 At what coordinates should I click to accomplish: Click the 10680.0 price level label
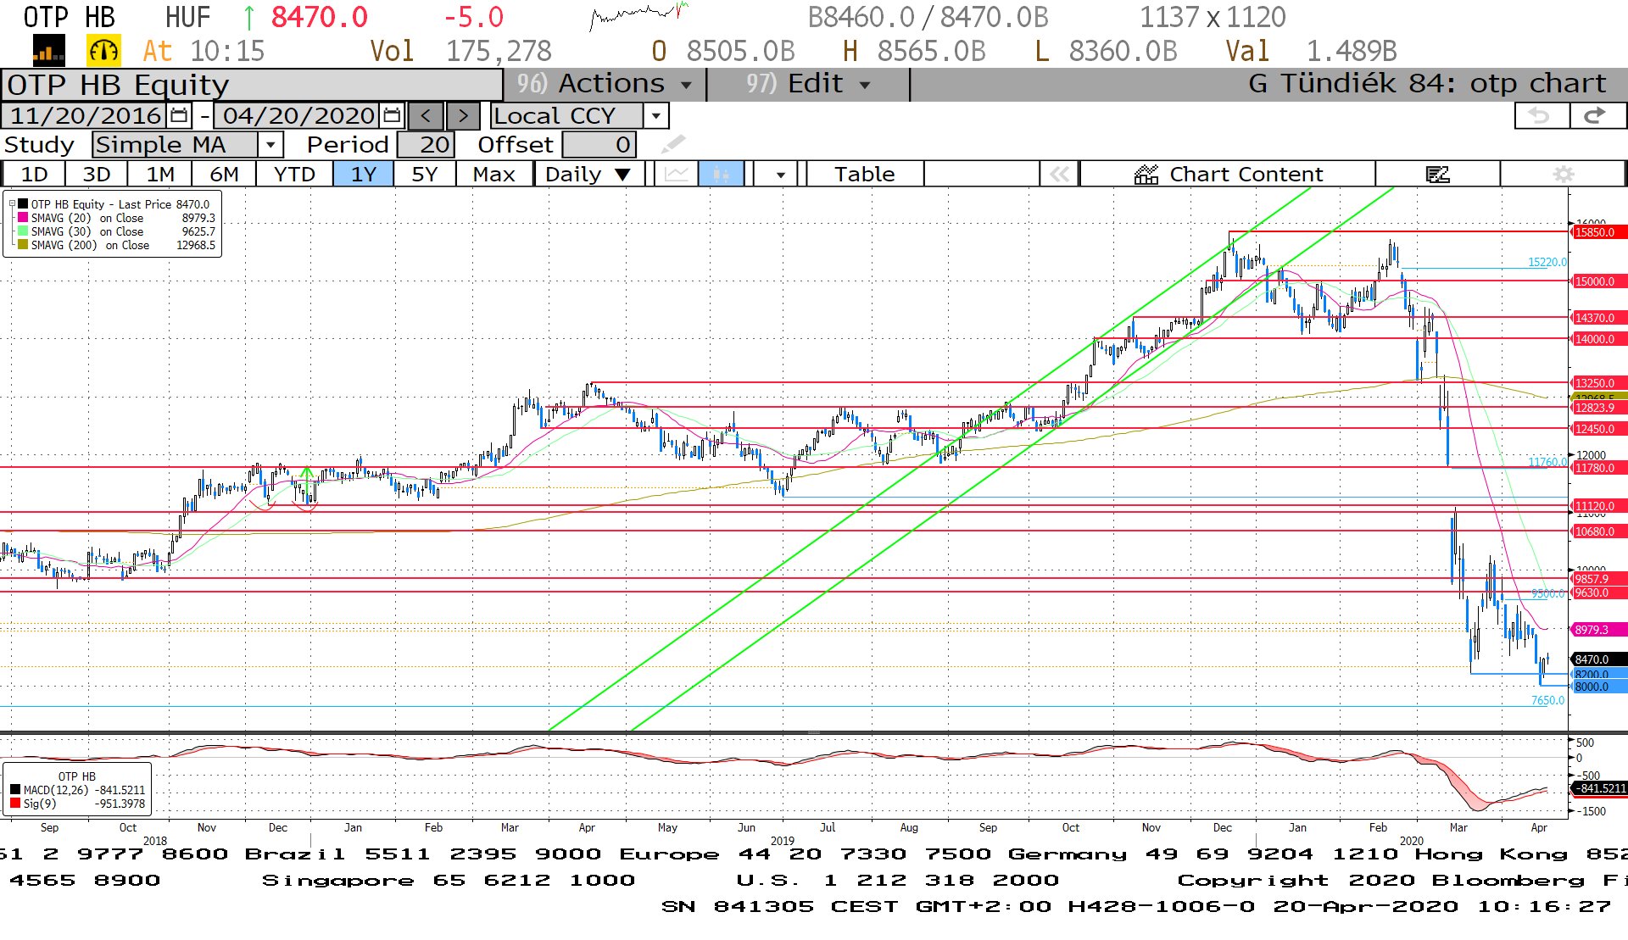click(x=1598, y=531)
